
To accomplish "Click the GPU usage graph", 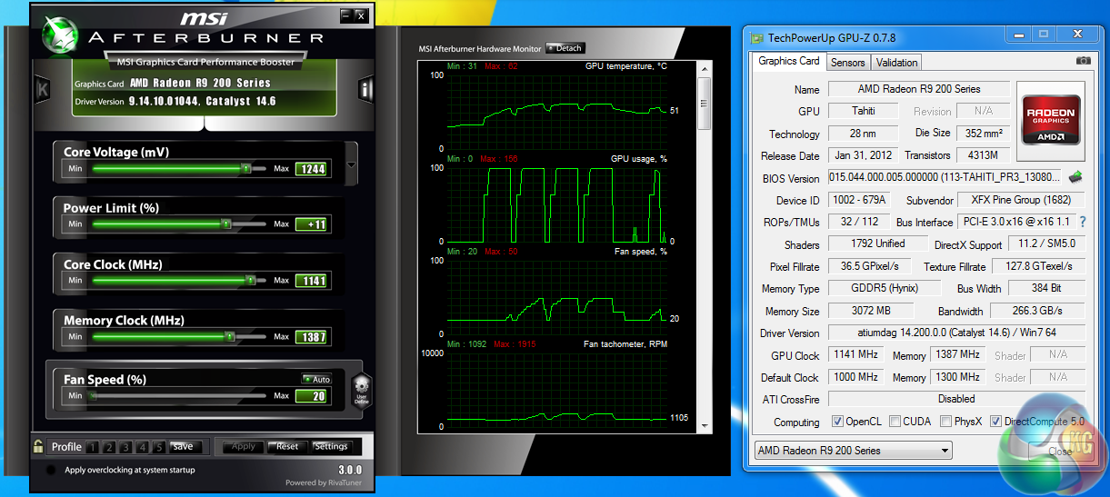I will pyautogui.click(x=557, y=204).
